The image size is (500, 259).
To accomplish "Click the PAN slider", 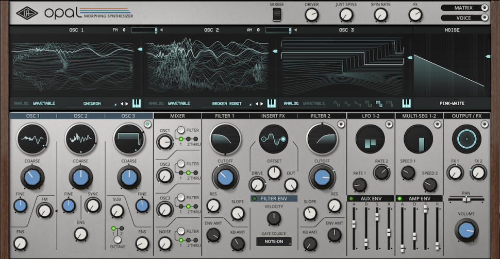I will (466, 199).
